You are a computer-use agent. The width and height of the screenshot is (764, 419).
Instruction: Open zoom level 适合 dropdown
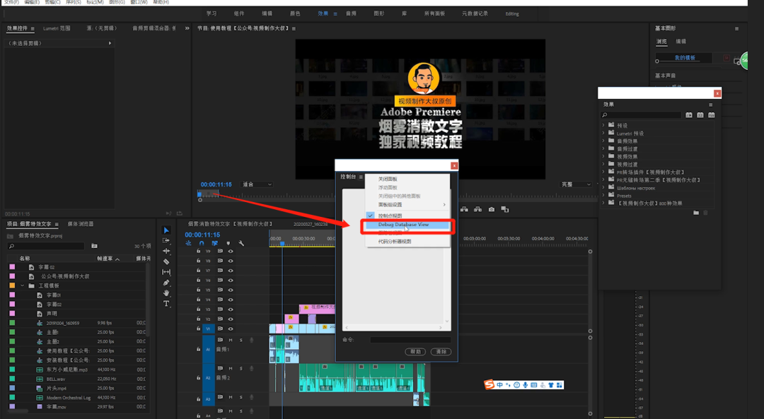coord(257,184)
